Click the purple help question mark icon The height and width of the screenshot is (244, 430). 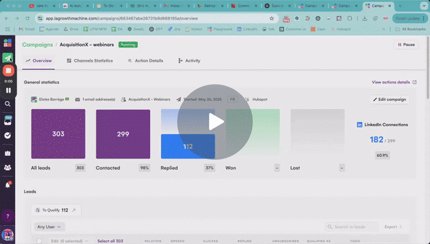(7, 216)
